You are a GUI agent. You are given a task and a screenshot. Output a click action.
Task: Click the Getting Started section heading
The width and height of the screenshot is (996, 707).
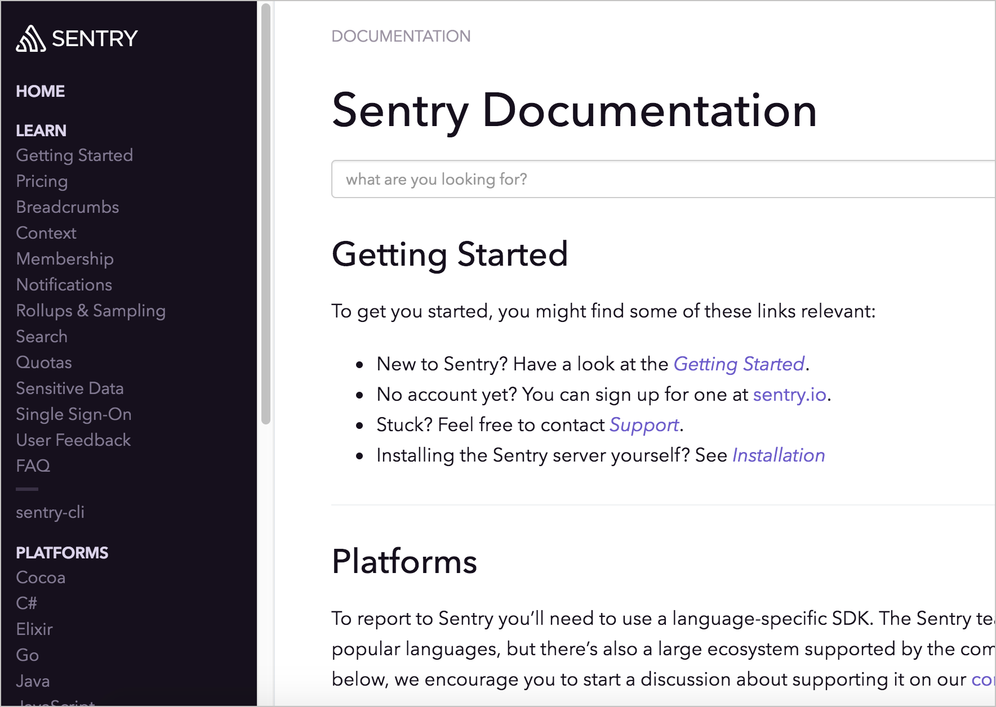click(x=450, y=254)
